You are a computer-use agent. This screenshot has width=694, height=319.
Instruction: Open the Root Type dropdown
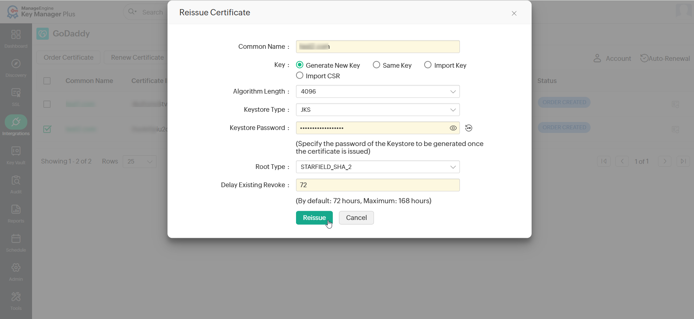[378, 167]
